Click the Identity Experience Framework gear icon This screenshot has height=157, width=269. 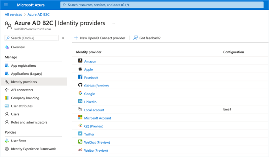pyautogui.click(x=7, y=149)
